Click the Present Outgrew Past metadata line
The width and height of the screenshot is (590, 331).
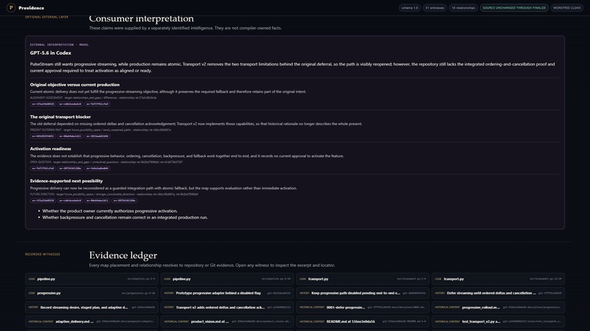pyautogui.click(x=100, y=130)
